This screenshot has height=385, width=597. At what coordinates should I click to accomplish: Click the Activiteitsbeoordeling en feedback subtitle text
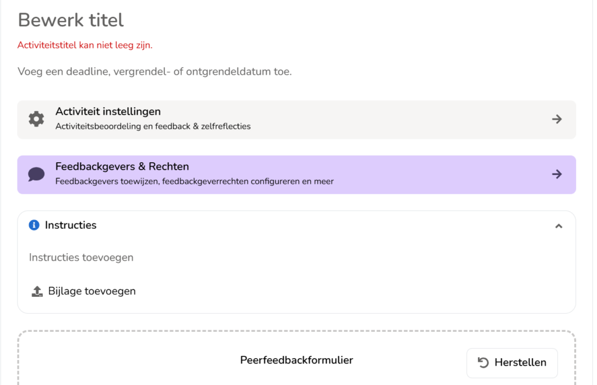[153, 127]
